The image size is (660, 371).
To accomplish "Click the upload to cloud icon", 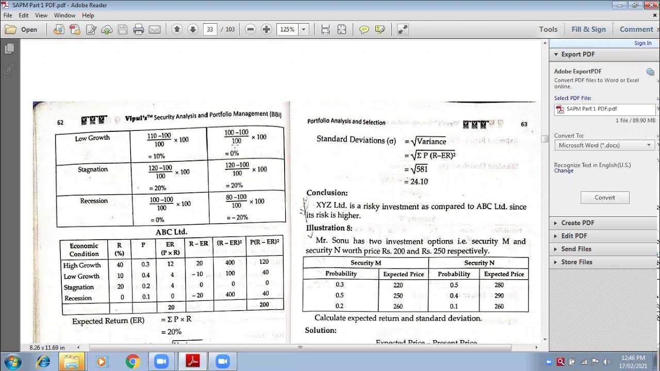I will coord(107,29).
